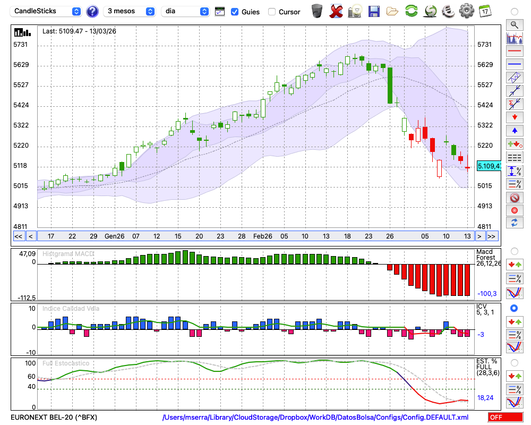Select the trend line arrow tool
531x425 pixels.
[x=515, y=91]
